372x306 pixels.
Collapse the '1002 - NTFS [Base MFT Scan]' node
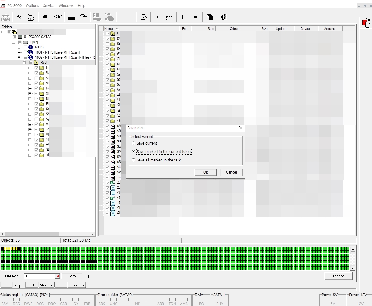point(19,57)
